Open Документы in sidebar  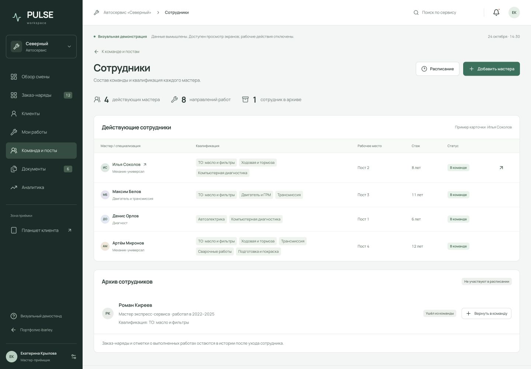point(41,169)
